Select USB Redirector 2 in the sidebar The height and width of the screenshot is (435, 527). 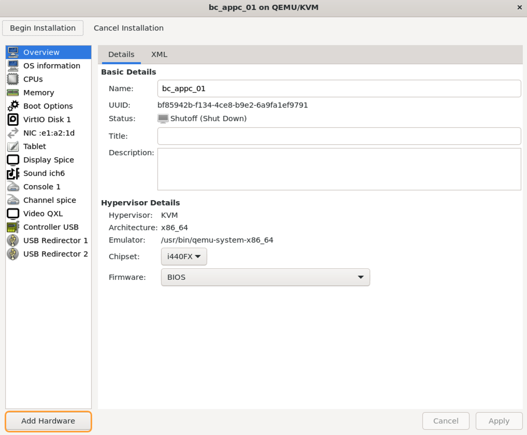click(x=55, y=254)
